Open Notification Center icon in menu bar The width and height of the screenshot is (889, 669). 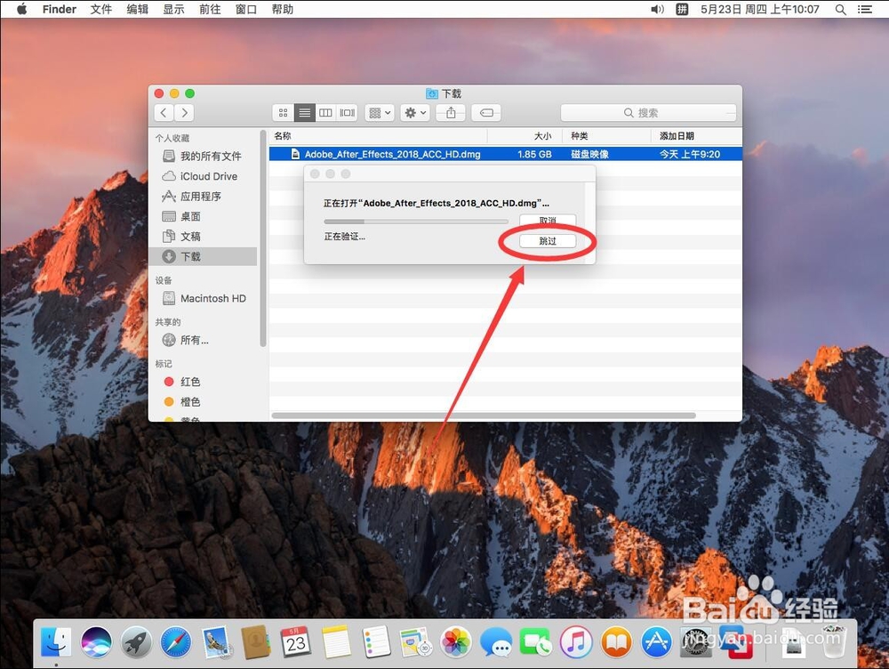tap(865, 9)
